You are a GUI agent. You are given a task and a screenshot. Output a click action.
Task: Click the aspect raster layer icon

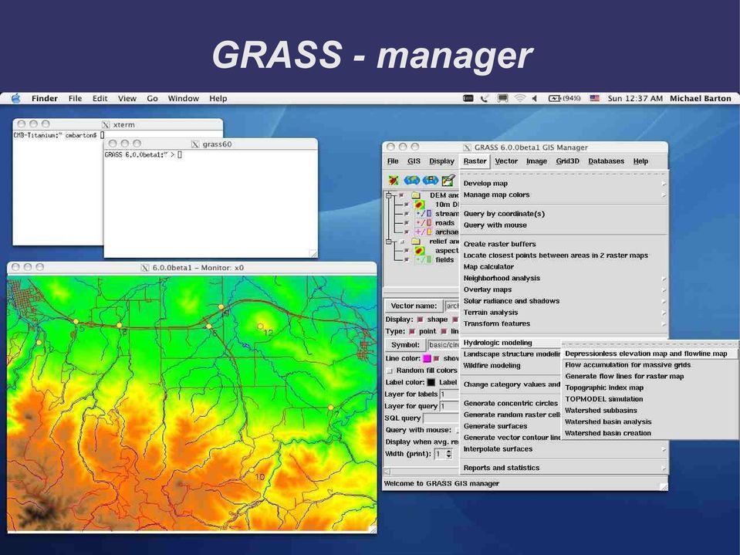pyautogui.click(x=420, y=251)
